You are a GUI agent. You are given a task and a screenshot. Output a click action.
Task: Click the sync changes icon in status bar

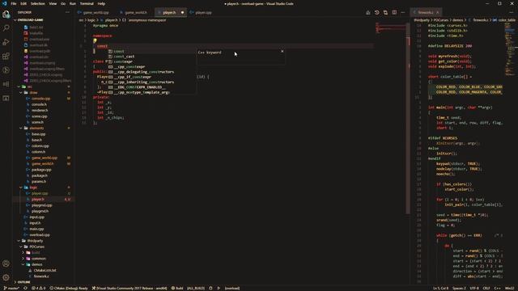(x=25, y=289)
